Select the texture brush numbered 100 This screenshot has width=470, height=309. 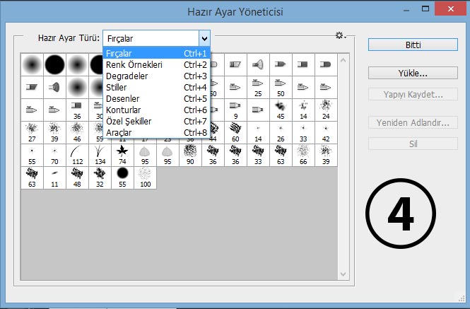tap(145, 178)
